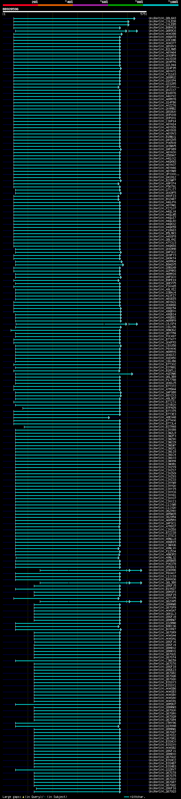The width and height of the screenshot is (181, 799).
Task: Click the yellow large-gaps triangle icon
Action: [23, 797]
